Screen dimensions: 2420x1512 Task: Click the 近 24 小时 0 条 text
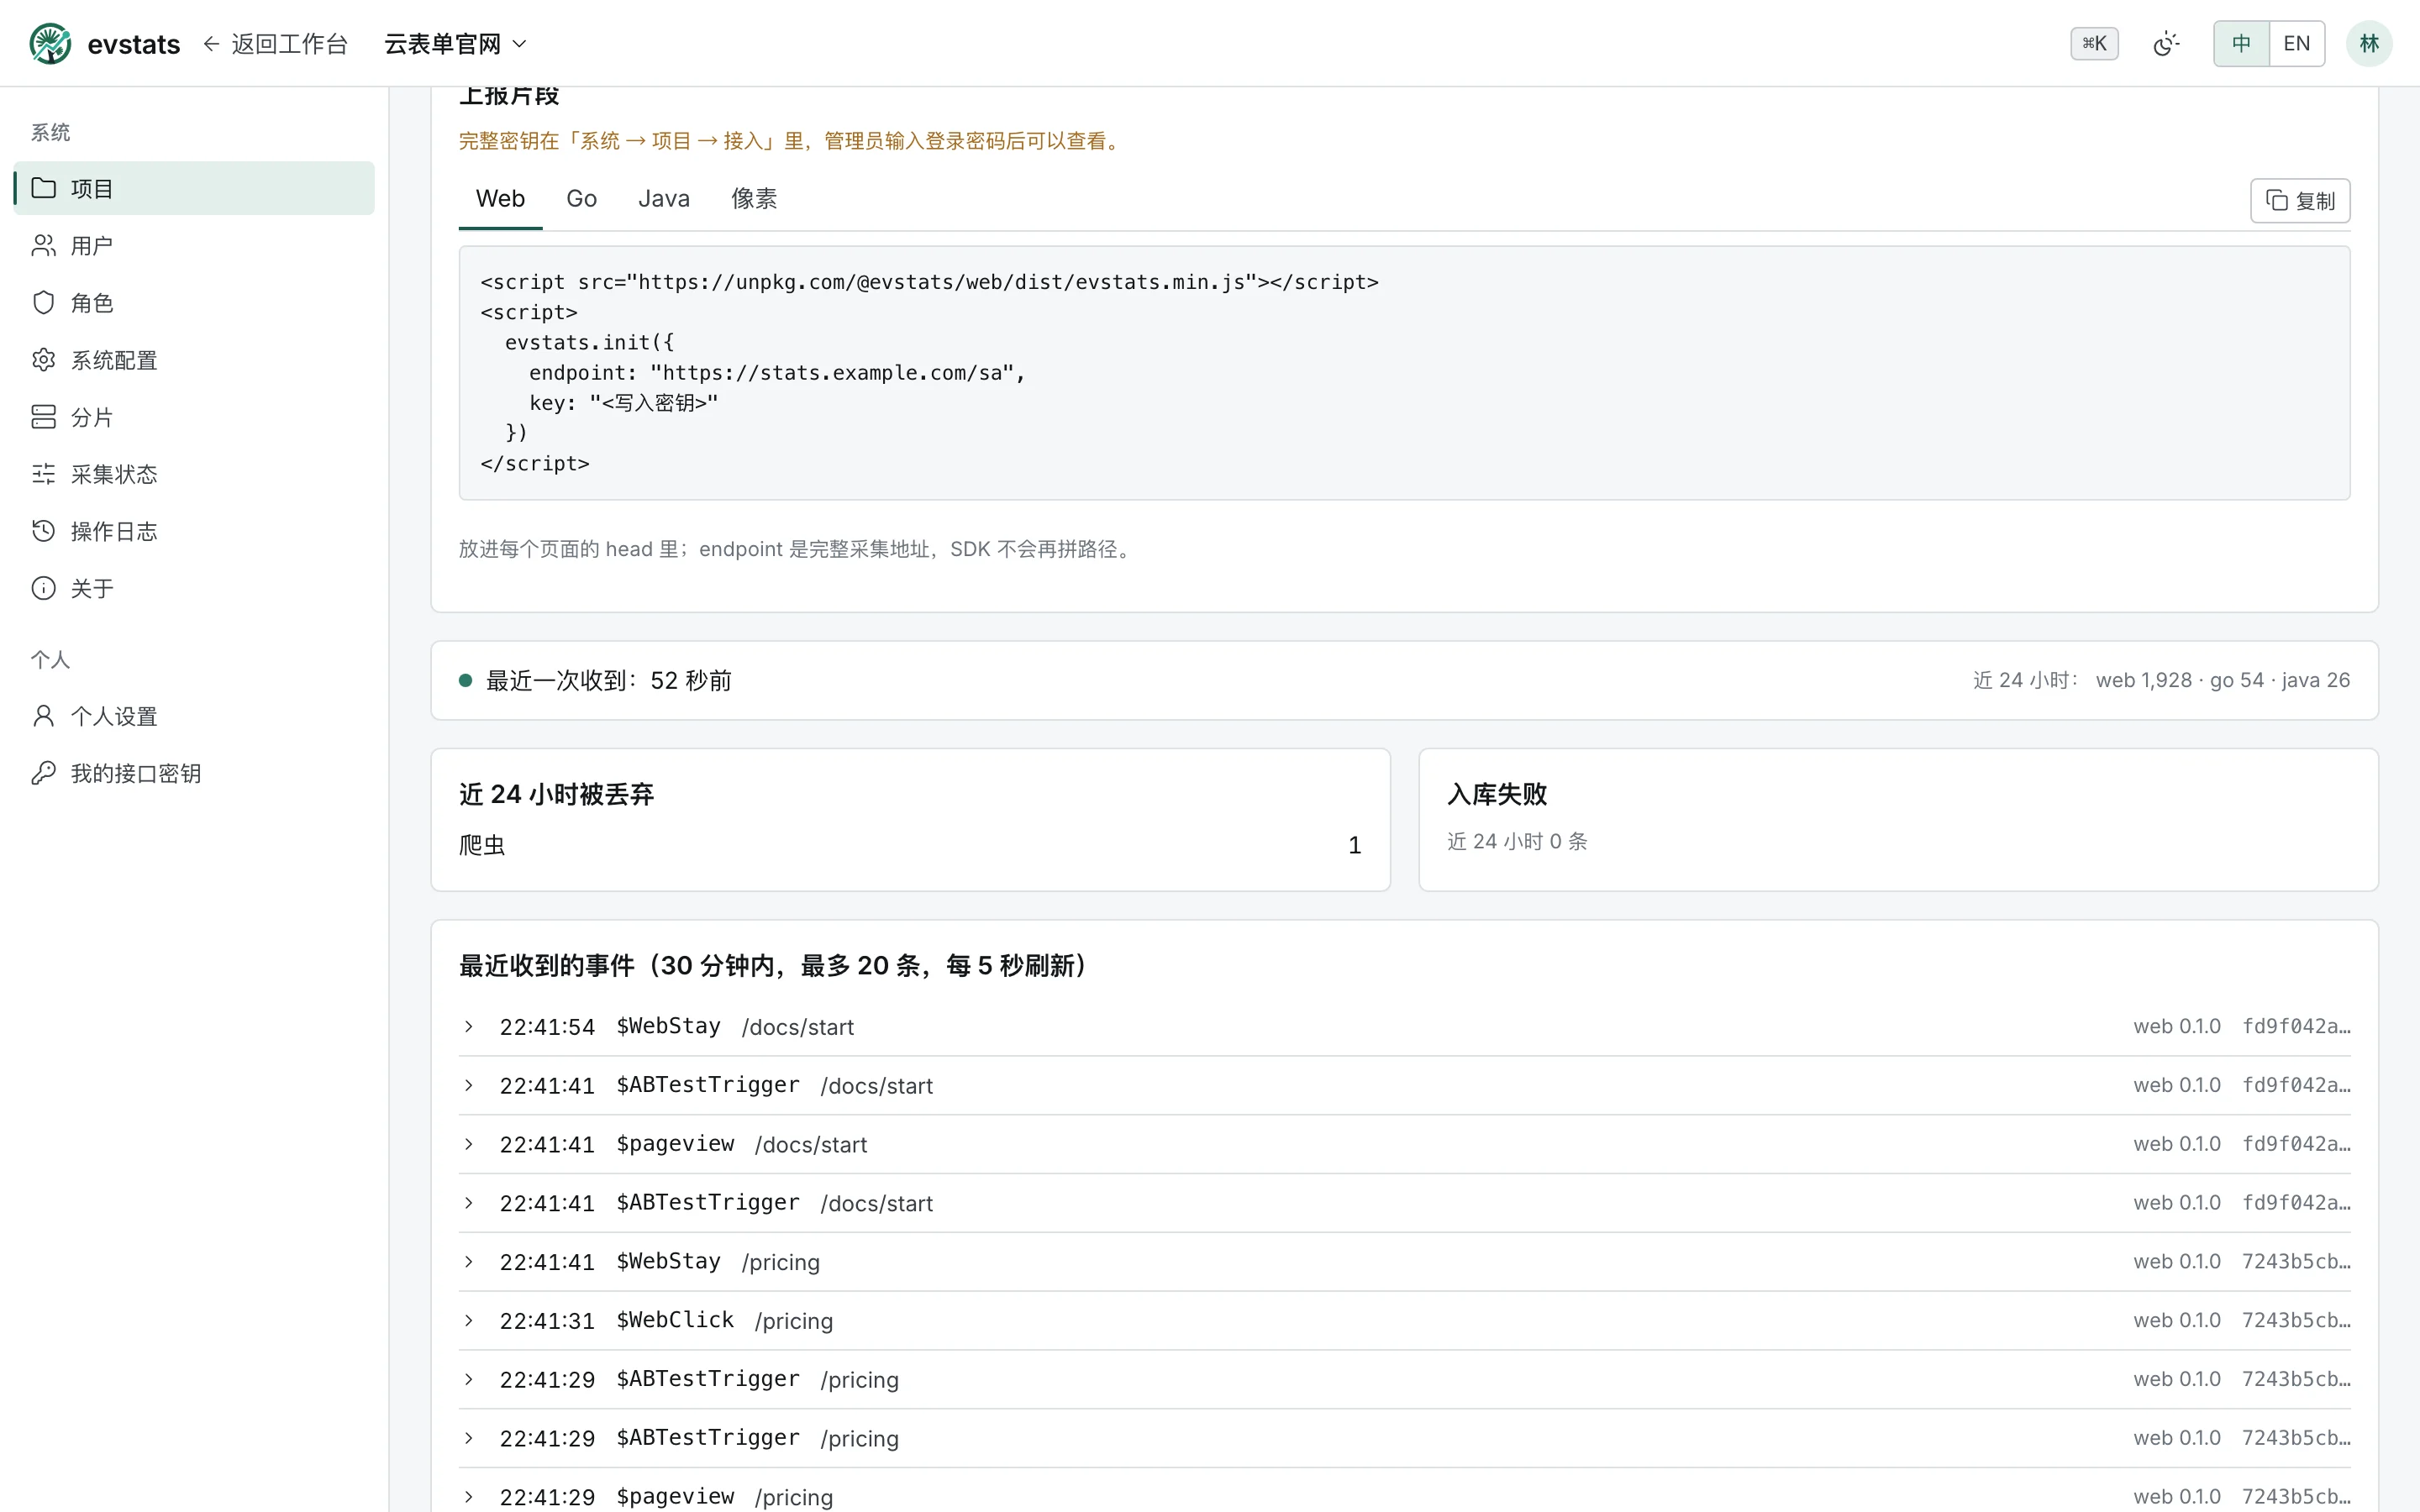(x=1517, y=841)
